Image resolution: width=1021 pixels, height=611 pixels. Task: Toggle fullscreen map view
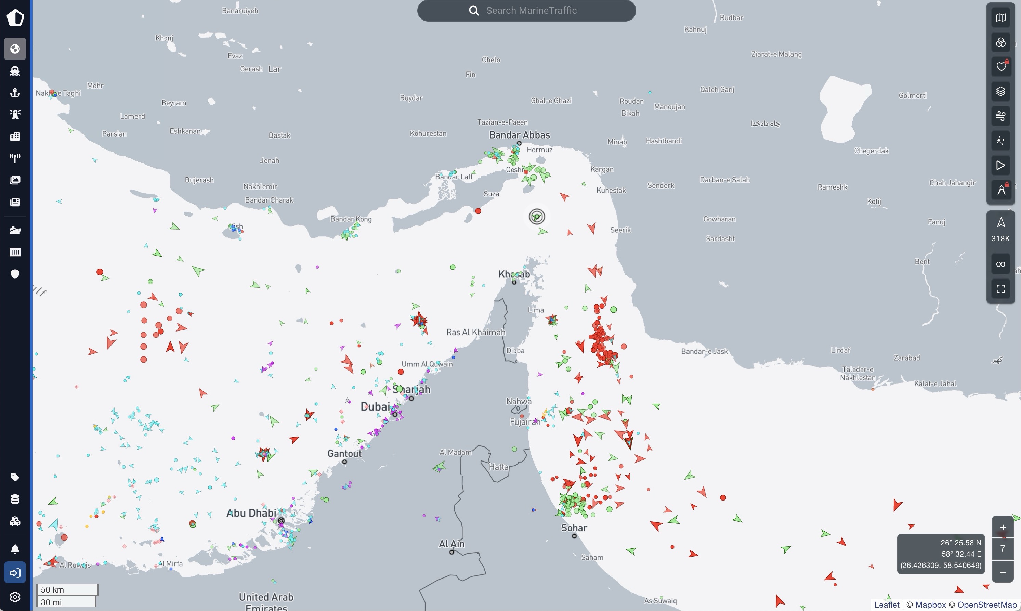pyautogui.click(x=1001, y=289)
